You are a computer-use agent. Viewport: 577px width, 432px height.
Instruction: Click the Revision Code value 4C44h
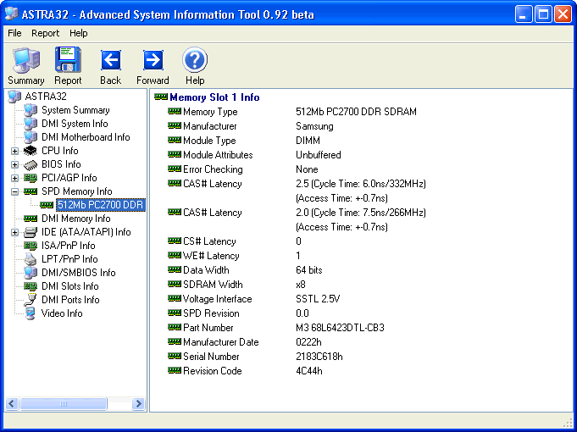pos(309,370)
